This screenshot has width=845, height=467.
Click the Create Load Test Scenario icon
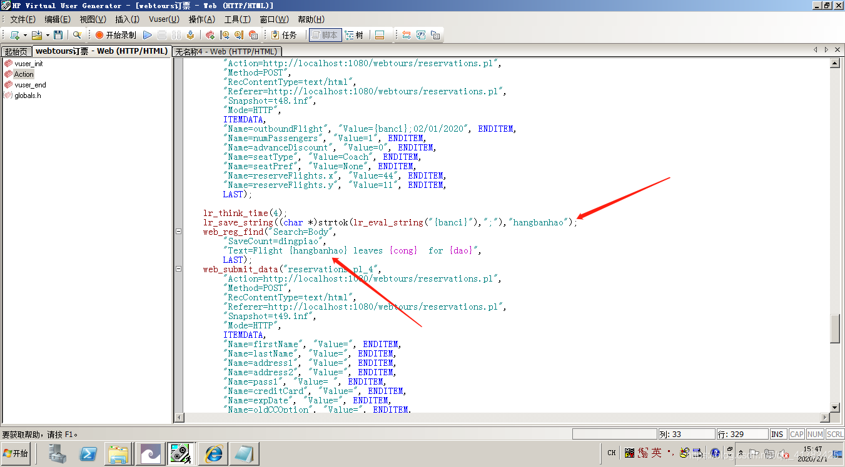pyautogui.click(x=407, y=35)
